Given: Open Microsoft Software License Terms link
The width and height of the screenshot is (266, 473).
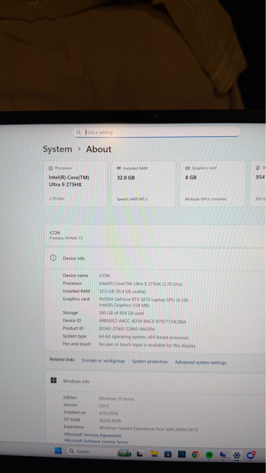Looking at the screenshot, I should 96,441.
